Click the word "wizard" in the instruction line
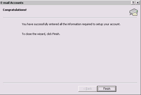Image resolution: width=141 pixels, height=95 pixels. [41, 34]
